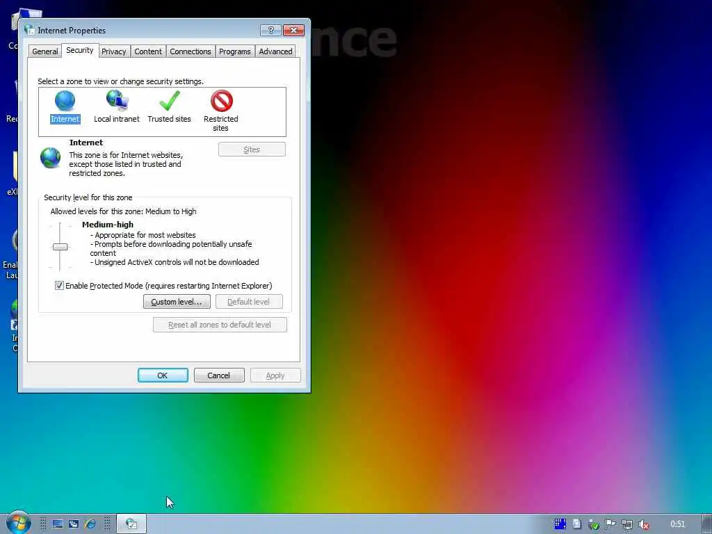Image resolution: width=712 pixels, height=534 pixels.
Task: Click the Security tab
Action: coord(79,50)
